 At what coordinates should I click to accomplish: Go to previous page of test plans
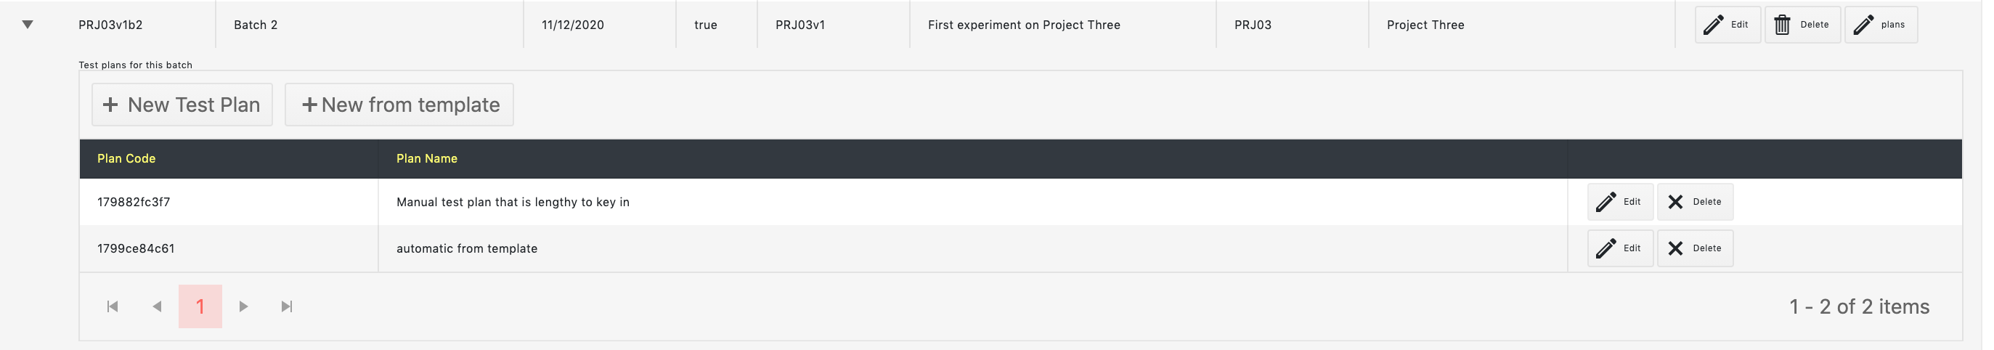pos(157,306)
